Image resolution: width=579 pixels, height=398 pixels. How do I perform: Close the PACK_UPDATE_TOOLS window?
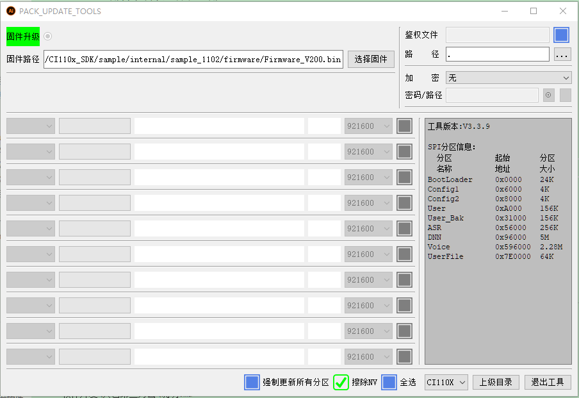pyautogui.click(x=563, y=11)
